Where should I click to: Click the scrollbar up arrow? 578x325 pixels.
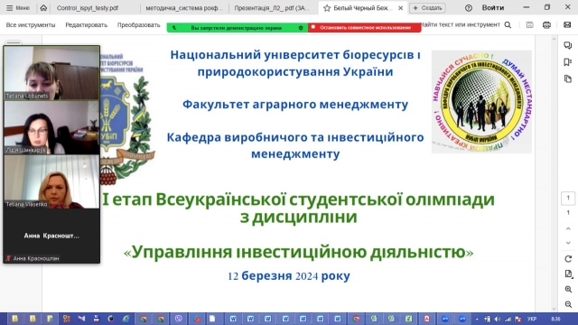coord(554,39)
